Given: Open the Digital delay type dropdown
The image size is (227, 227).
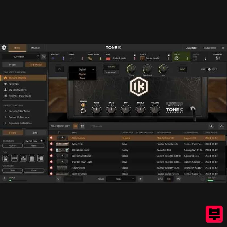Looking at the screenshot, I should tap(82, 69).
